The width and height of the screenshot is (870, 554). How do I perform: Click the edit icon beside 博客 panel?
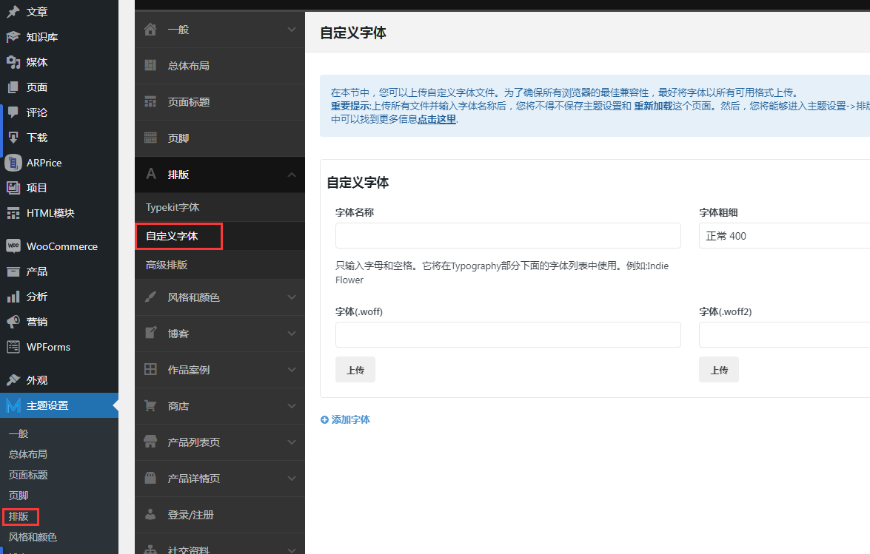tap(150, 333)
